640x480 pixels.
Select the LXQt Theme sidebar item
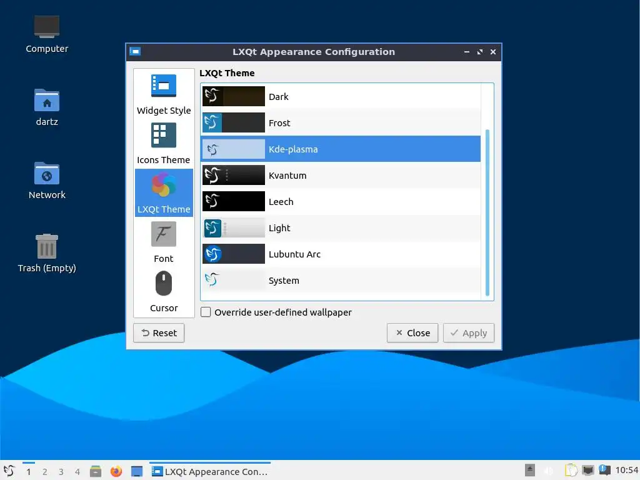coord(164,192)
